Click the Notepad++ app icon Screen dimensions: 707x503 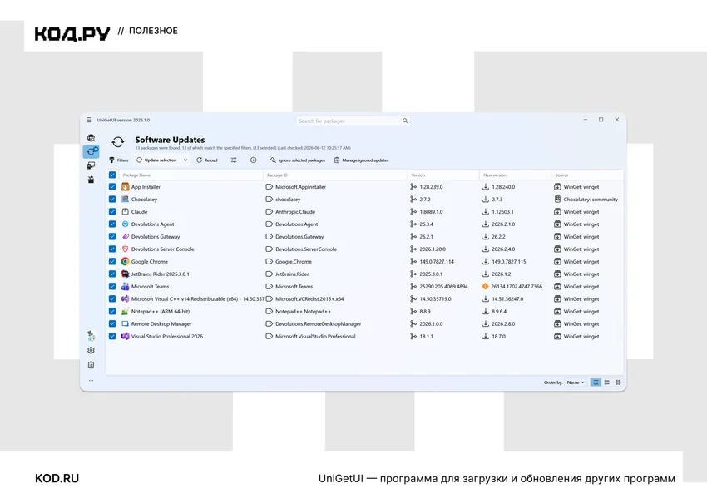pos(125,311)
